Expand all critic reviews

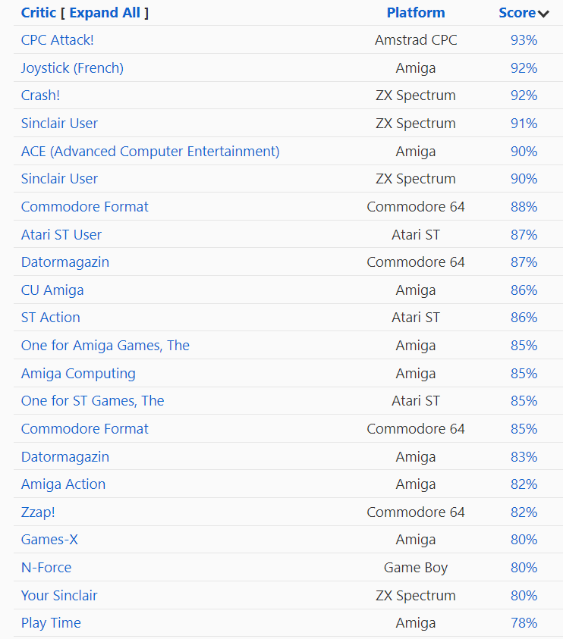pyautogui.click(x=105, y=12)
